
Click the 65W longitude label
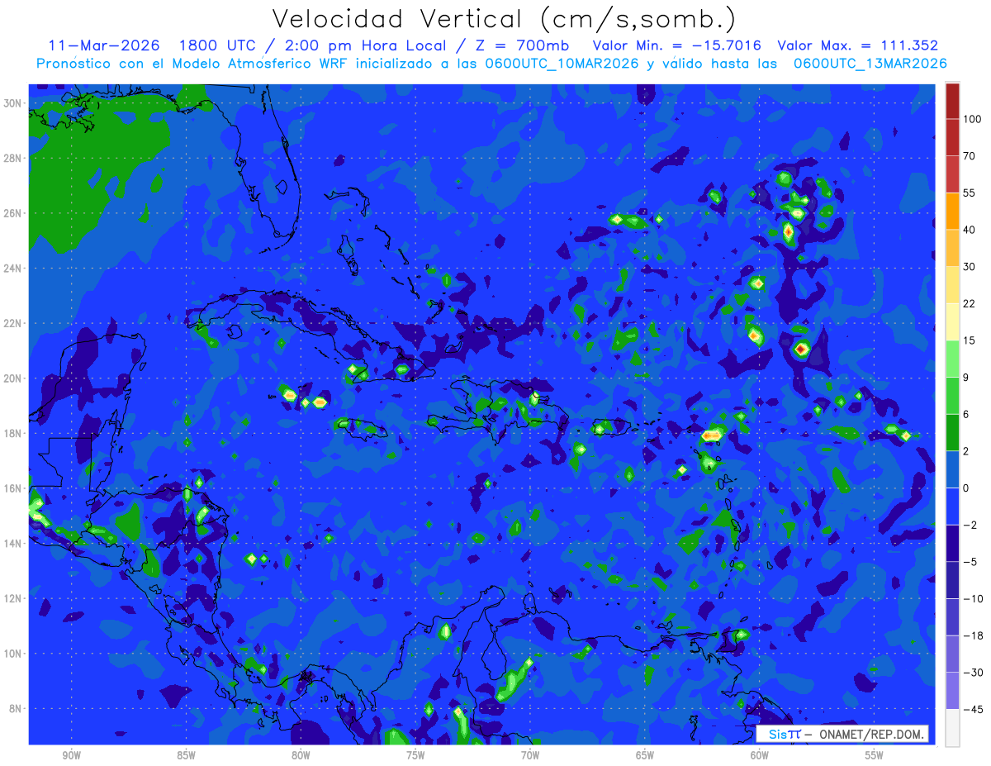[x=645, y=755]
